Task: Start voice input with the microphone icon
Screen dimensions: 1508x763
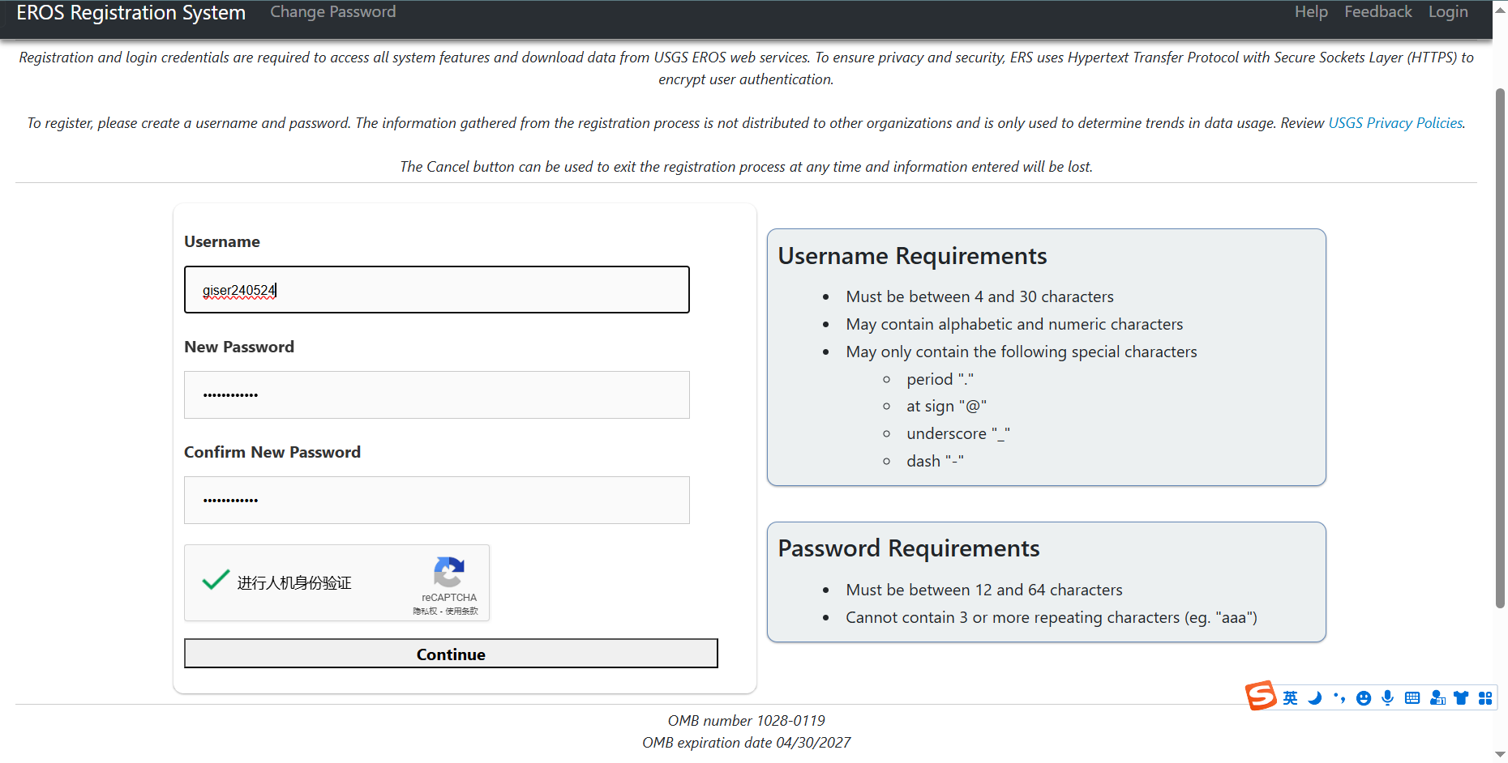Action: coord(1388,698)
